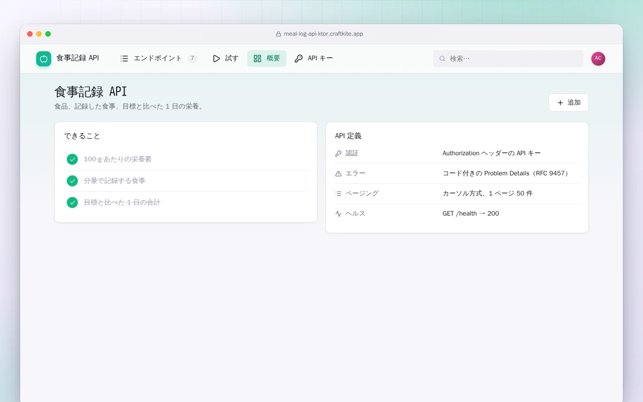Image resolution: width=643 pixels, height=402 pixels.
Task: Click the play icon beside 試す
Action: pos(217,58)
